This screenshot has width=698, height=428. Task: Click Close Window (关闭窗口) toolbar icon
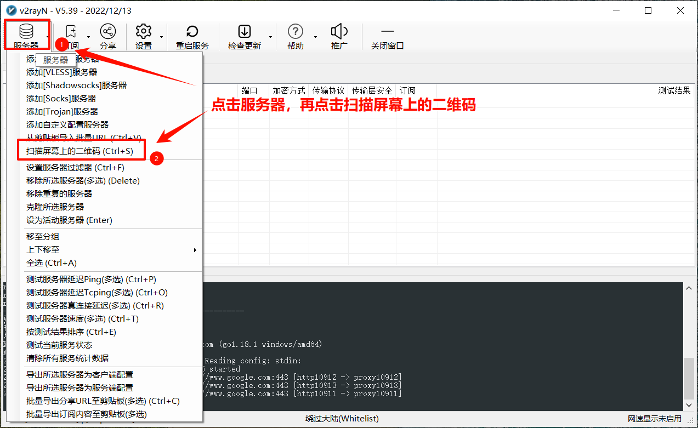coord(387,32)
